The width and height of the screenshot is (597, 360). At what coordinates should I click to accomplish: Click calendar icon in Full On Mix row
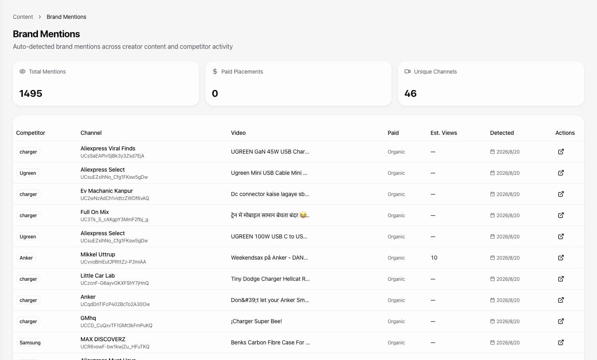[492, 216]
